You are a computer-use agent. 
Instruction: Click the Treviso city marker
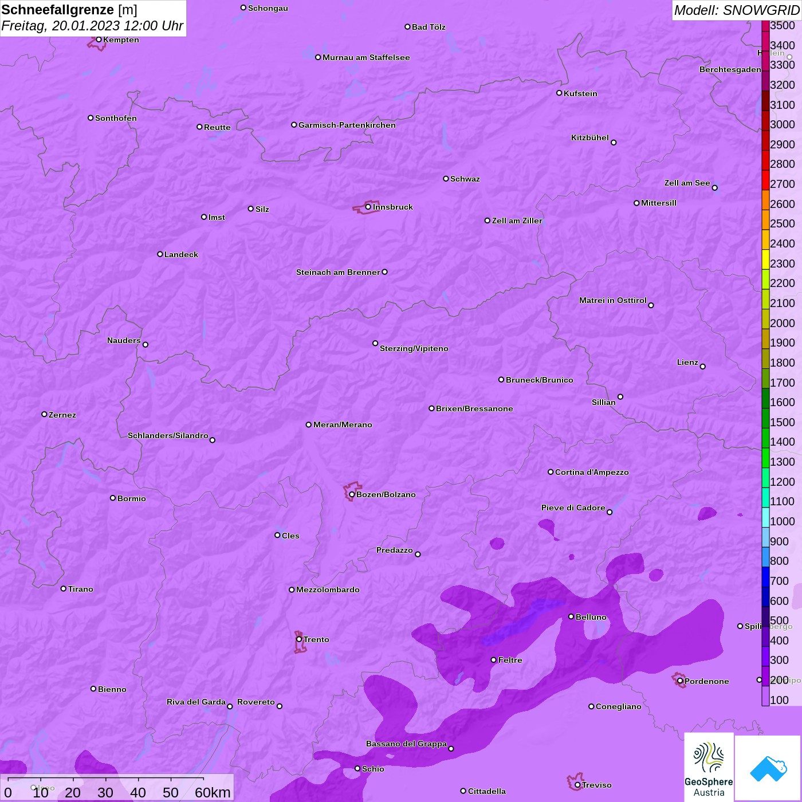click(577, 785)
